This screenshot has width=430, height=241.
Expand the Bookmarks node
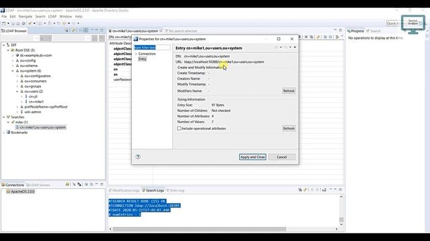(4, 133)
